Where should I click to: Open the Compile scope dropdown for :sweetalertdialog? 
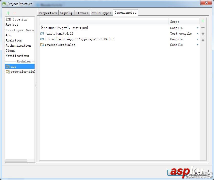pos(197,45)
